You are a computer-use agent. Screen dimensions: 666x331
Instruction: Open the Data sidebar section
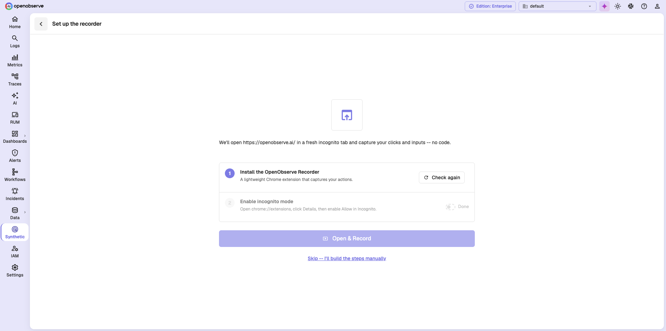[15, 214]
